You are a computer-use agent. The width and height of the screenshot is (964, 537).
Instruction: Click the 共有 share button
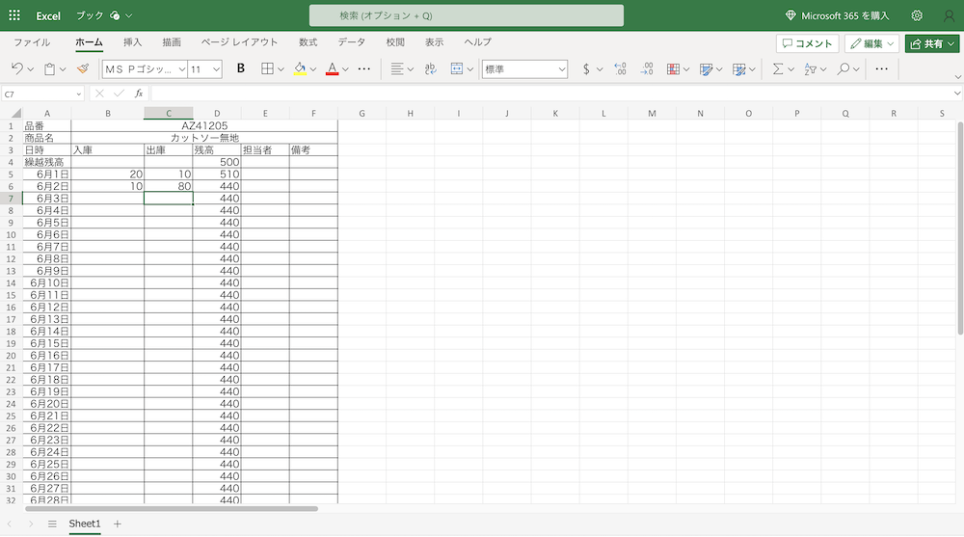point(932,43)
